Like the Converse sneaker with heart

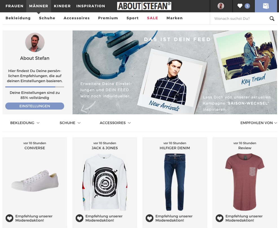(x=9, y=218)
